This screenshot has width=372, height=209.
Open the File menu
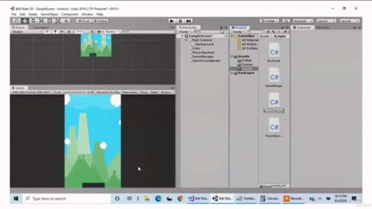pyautogui.click(x=14, y=14)
